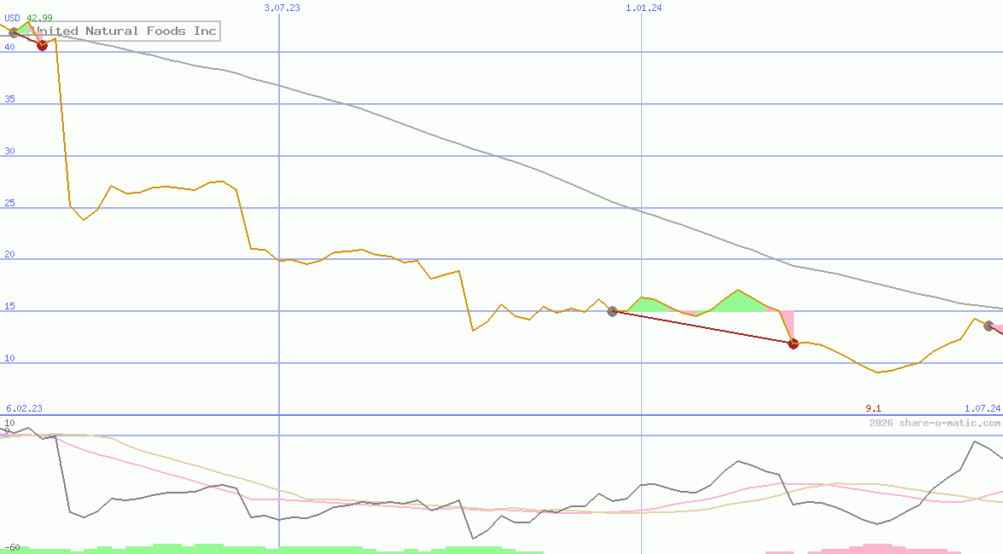Click the pink shaded area above the red 12 USD marker
Image resolution: width=1003 pixels, height=554 pixels.
point(788,325)
